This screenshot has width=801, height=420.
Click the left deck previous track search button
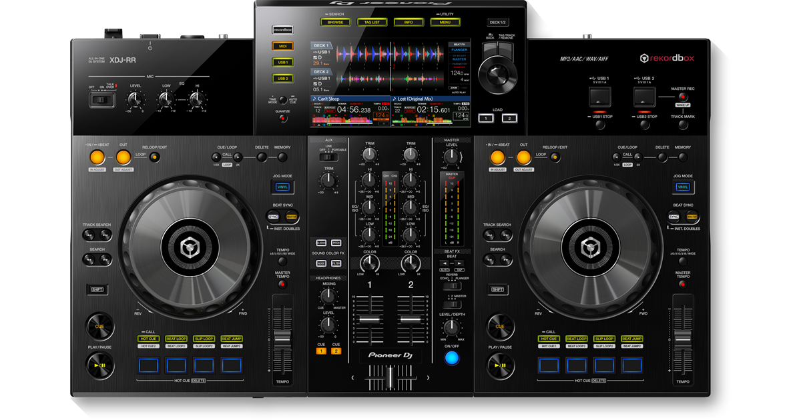point(89,235)
